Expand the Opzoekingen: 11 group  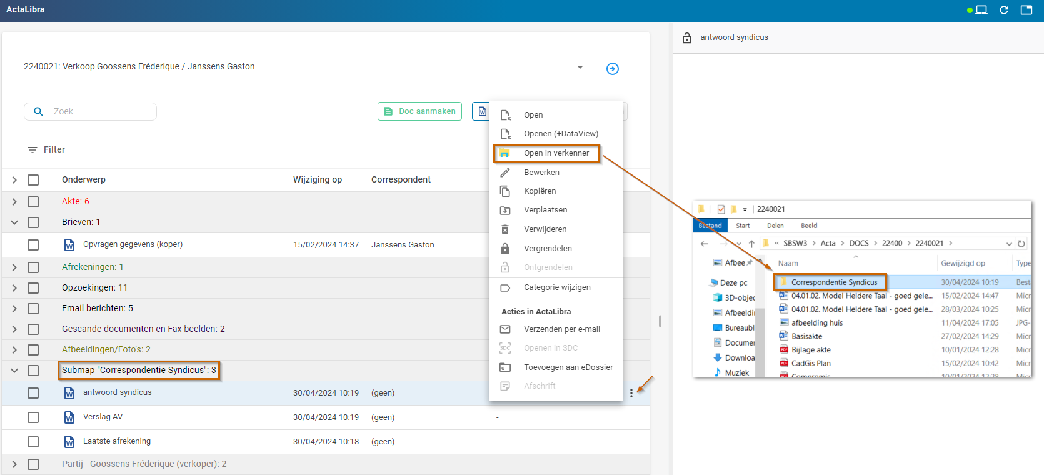(14, 288)
